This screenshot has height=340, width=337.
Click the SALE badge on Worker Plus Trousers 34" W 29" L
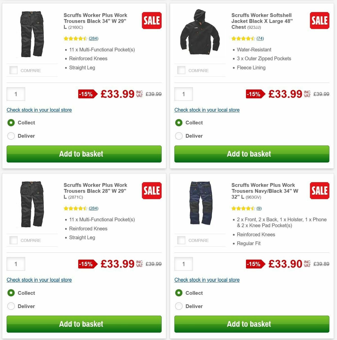coord(151,20)
